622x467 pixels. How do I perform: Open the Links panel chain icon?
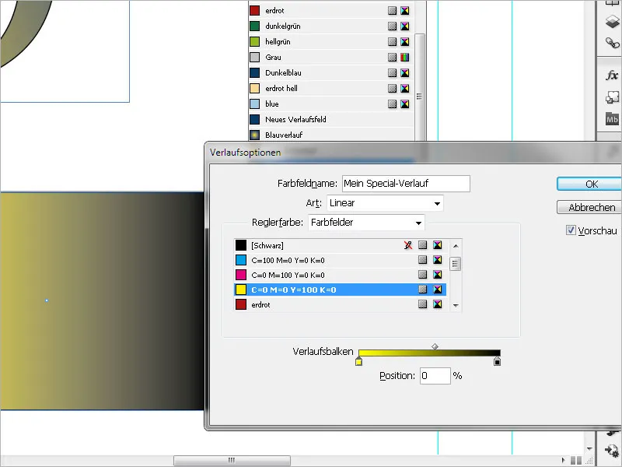(613, 43)
